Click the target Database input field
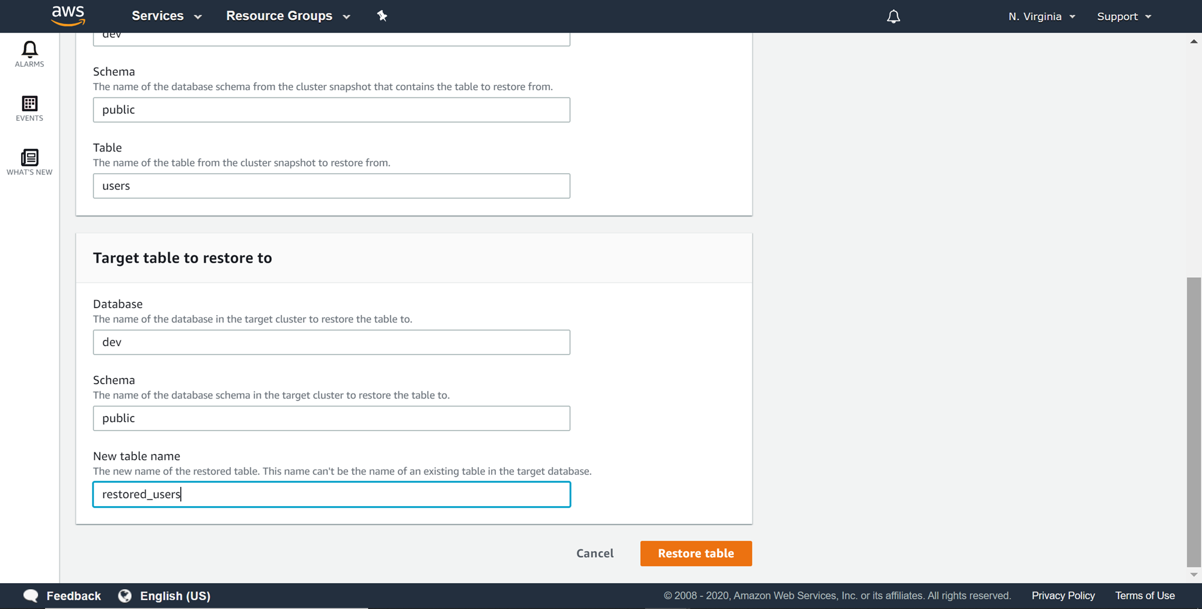 pyautogui.click(x=331, y=342)
